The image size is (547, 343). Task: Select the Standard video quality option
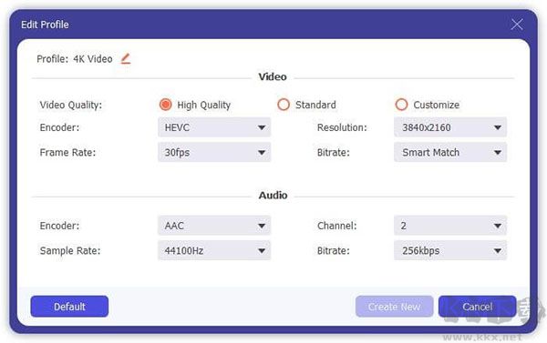284,105
